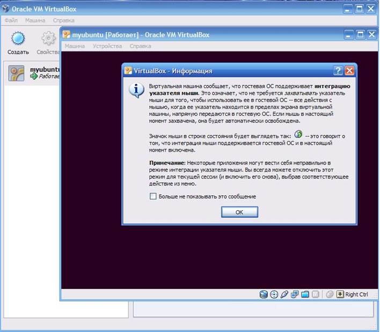
Task: Select the myubuntu virtual machine entry
Action: click(33, 73)
